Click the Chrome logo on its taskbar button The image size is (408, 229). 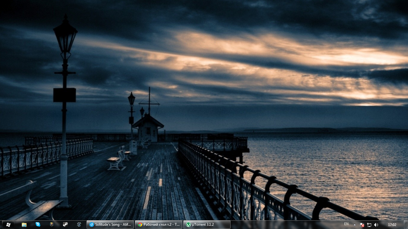point(140,225)
